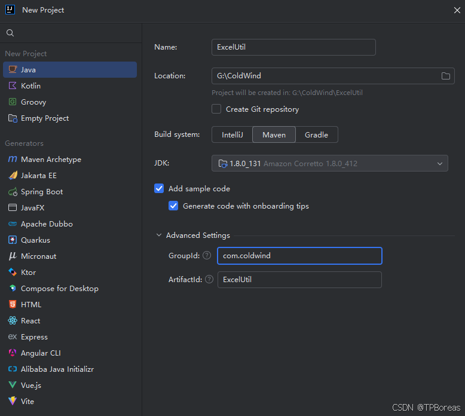Select Spring Boot generator

point(70,192)
